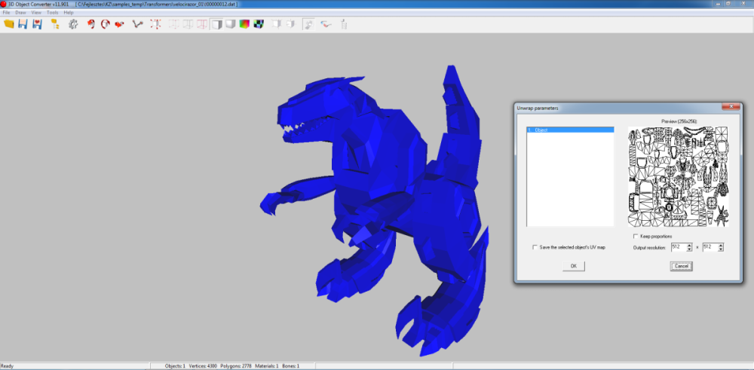Image resolution: width=754 pixels, height=370 pixels.
Task: Open the Help menu
Action: tap(69, 13)
